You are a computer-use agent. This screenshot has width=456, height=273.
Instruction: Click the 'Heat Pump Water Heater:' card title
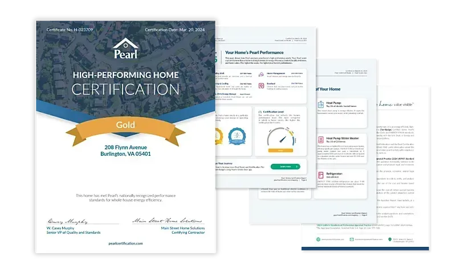click(343, 138)
